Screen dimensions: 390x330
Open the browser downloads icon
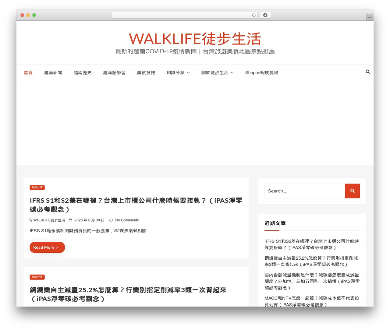tap(265, 15)
